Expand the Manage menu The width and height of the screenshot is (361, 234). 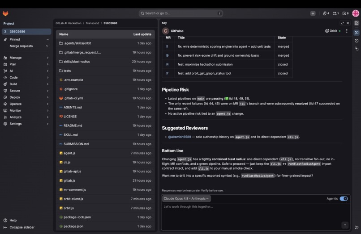[x=26, y=58]
